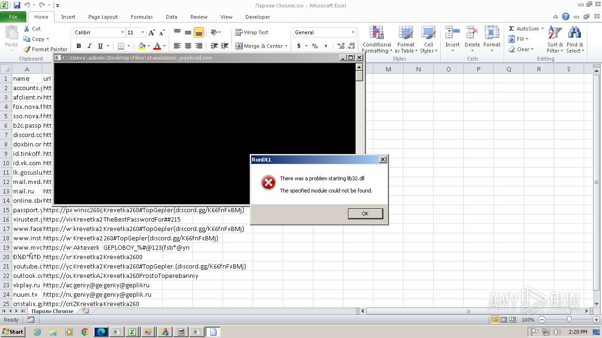602x338 pixels.
Task: Apply the Fill Color bucket
Action: pos(142,46)
